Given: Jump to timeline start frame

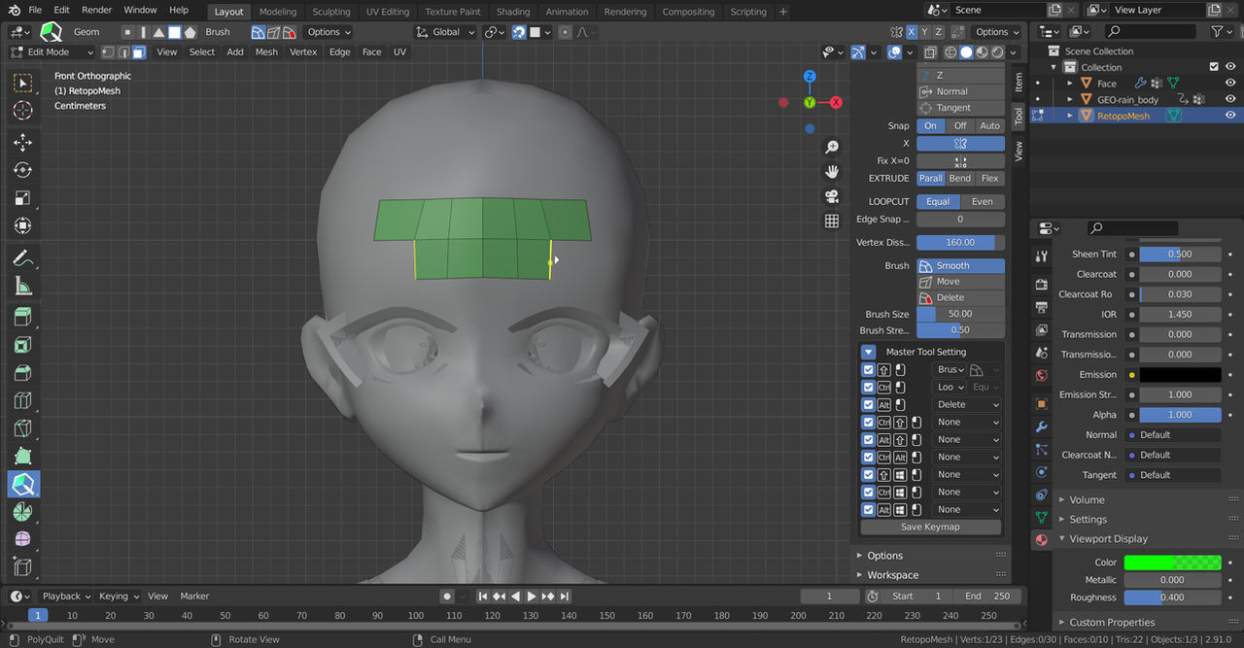Looking at the screenshot, I should pyautogui.click(x=482, y=596).
